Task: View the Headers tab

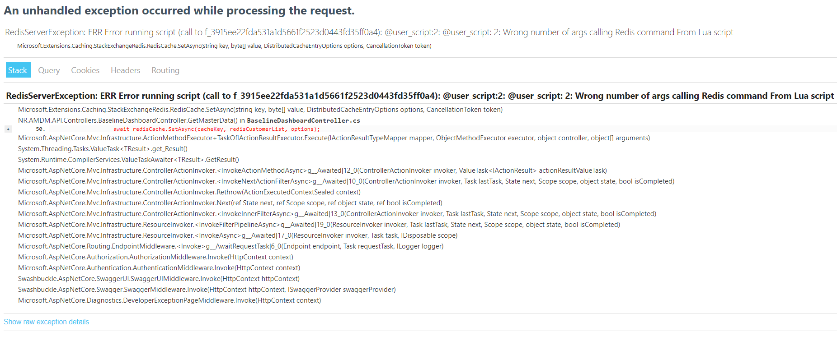Action: pos(125,70)
